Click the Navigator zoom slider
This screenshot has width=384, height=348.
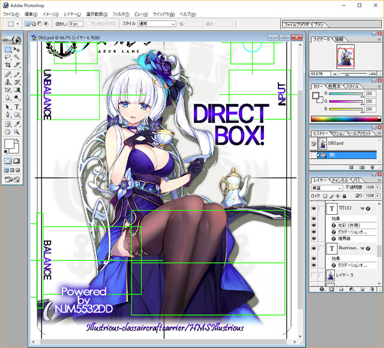[353, 74]
